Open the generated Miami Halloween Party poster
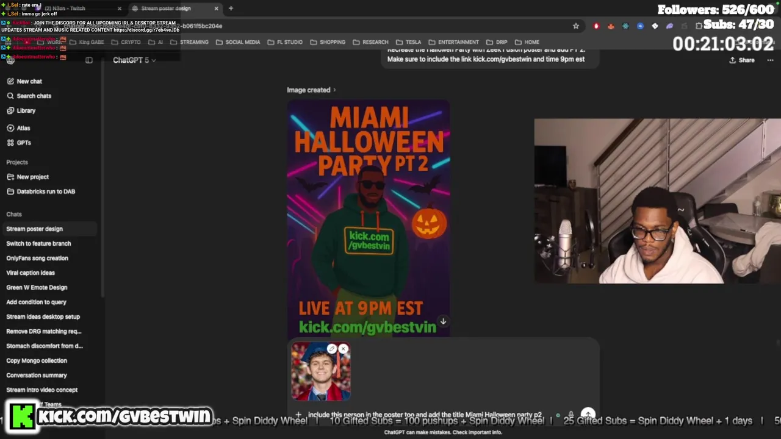Screen dimensions: 781x439 369,218
